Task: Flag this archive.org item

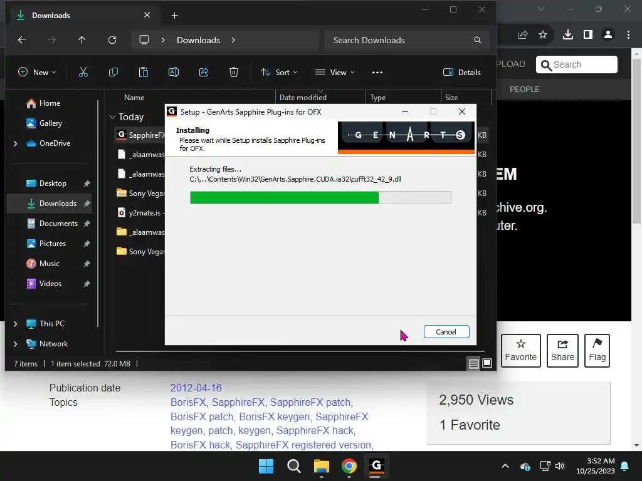Action: tap(597, 351)
